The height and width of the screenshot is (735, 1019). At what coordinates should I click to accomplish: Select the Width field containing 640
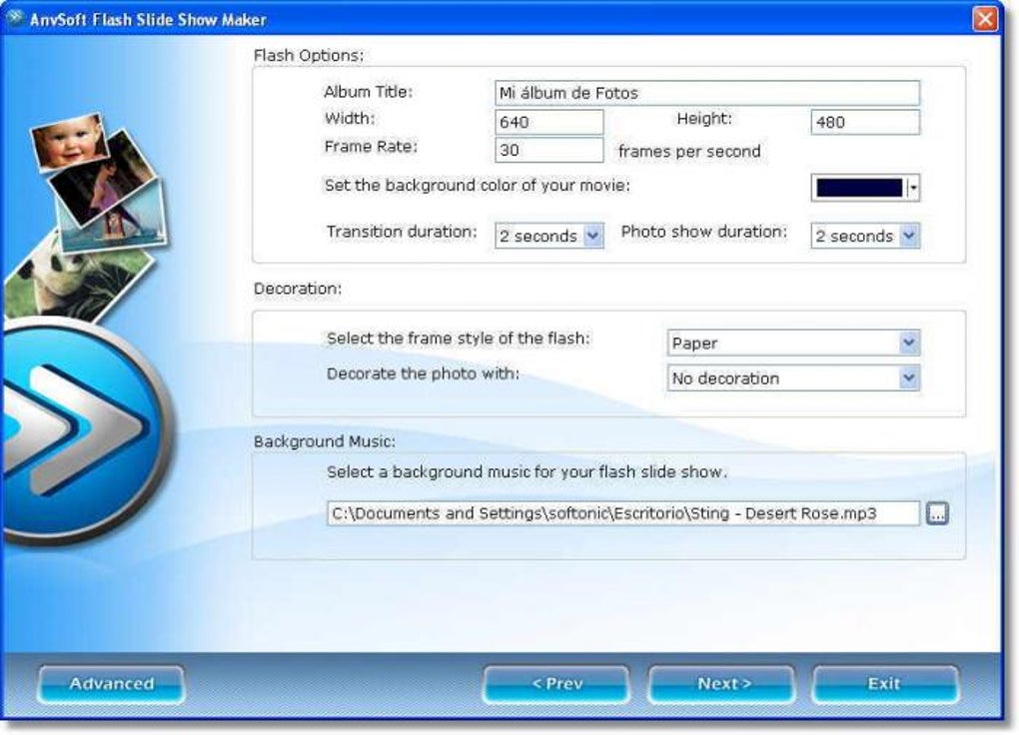click(547, 122)
